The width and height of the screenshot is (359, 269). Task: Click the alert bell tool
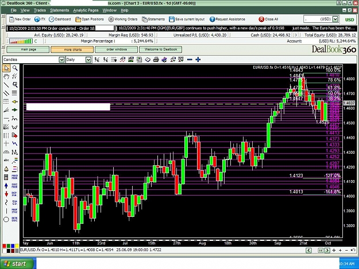[6, 169]
